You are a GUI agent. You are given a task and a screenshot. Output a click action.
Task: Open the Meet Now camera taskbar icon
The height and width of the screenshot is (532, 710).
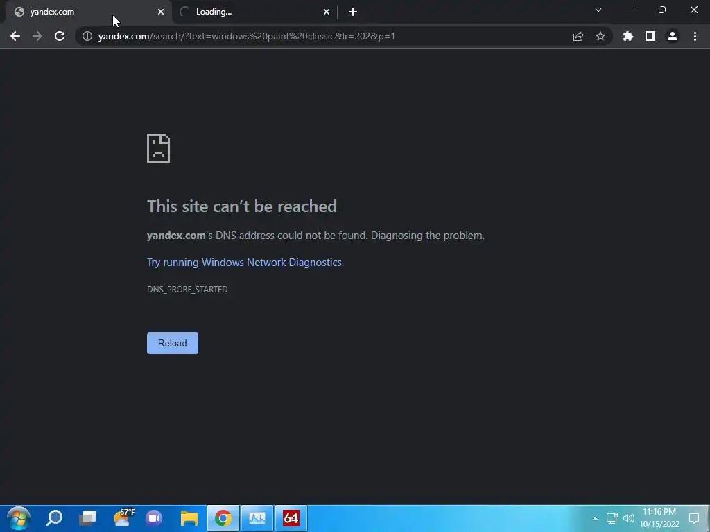tap(154, 518)
